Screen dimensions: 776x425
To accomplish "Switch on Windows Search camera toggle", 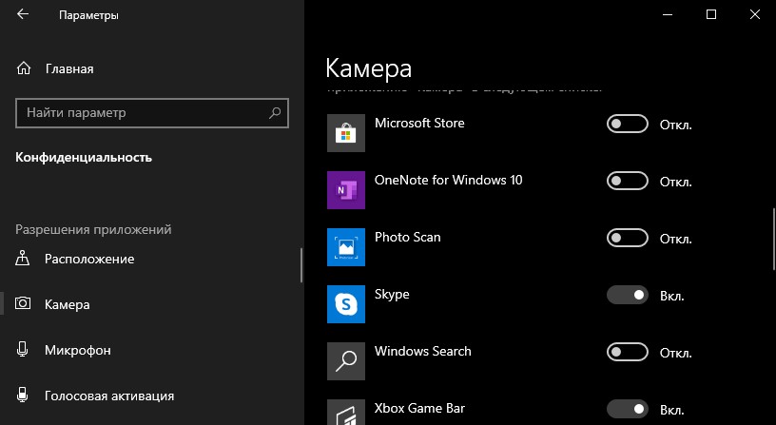I will click(x=627, y=353).
